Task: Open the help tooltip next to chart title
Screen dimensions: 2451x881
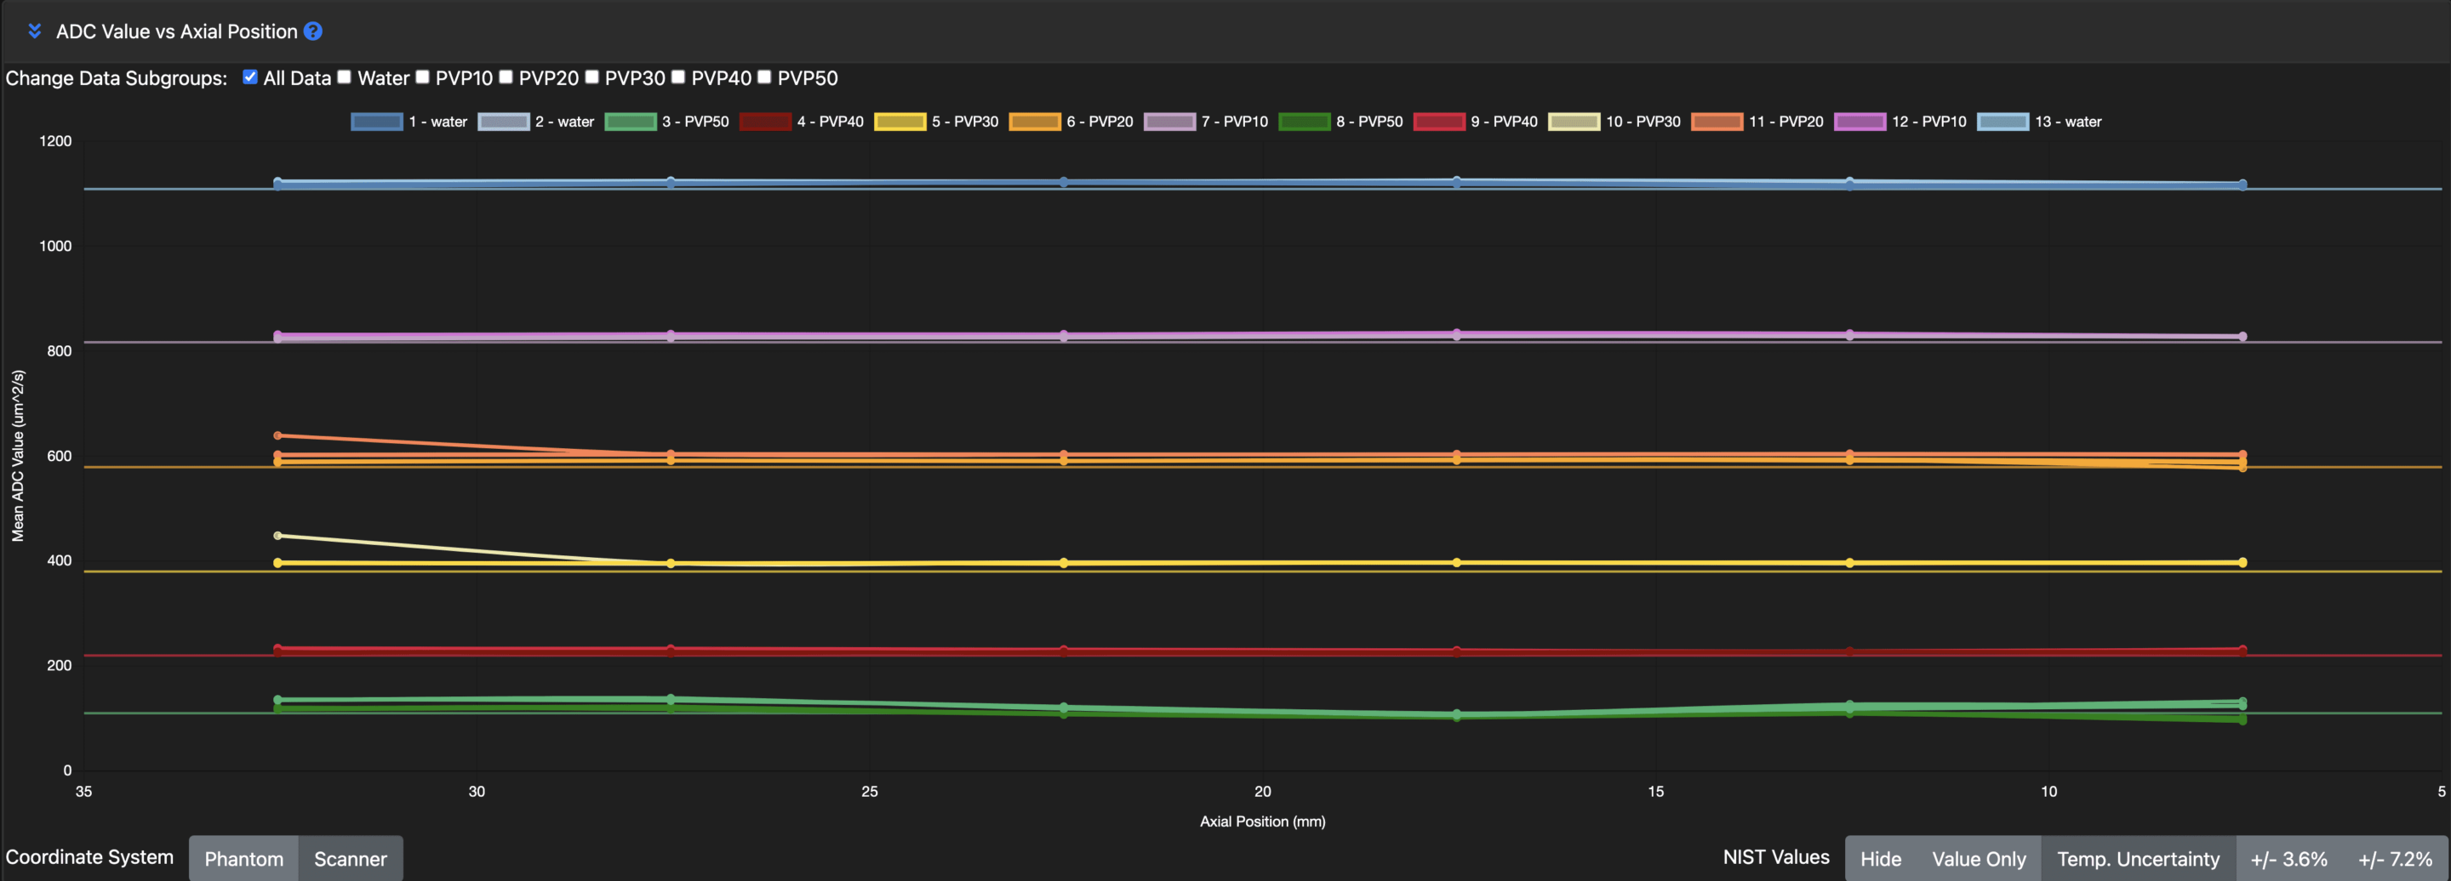Action: (x=314, y=31)
